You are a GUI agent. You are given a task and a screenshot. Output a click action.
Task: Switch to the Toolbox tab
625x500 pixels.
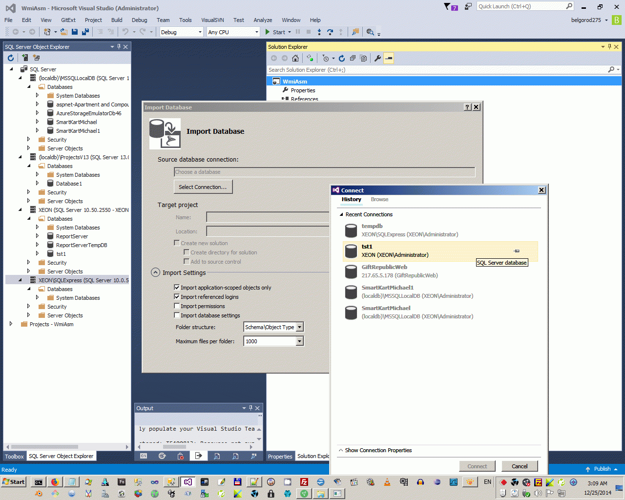(x=14, y=457)
